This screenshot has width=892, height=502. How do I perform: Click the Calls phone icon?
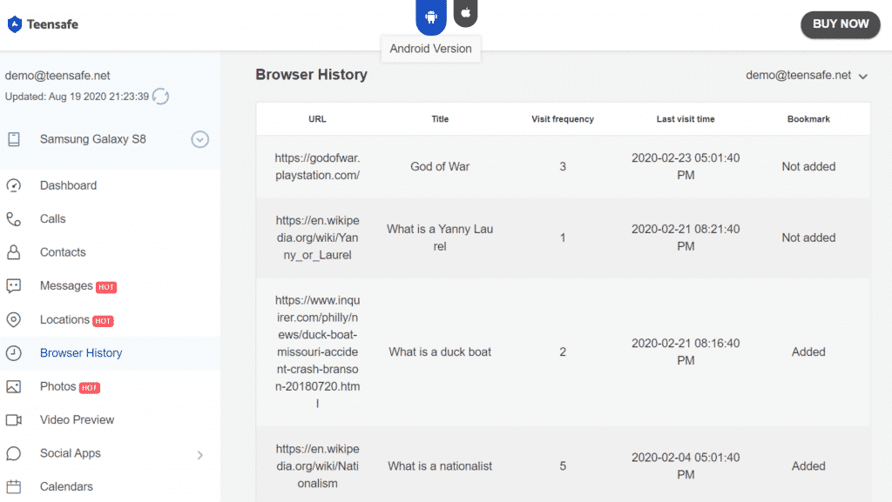coord(14,219)
